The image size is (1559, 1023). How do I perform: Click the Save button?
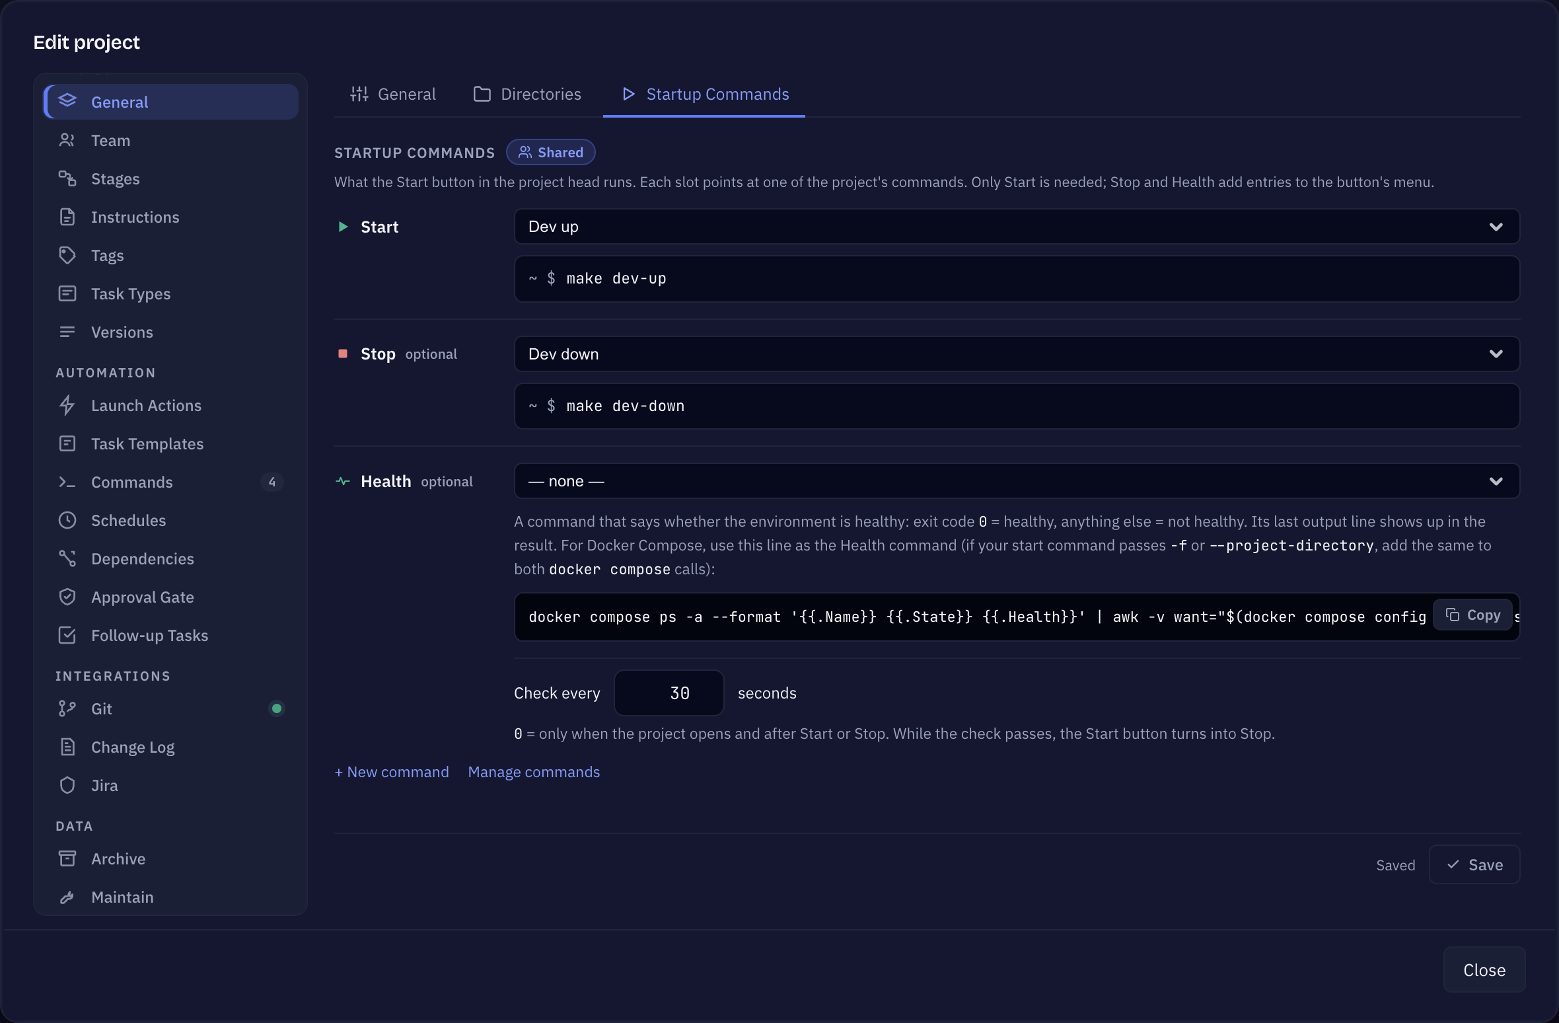(1474, 865)
